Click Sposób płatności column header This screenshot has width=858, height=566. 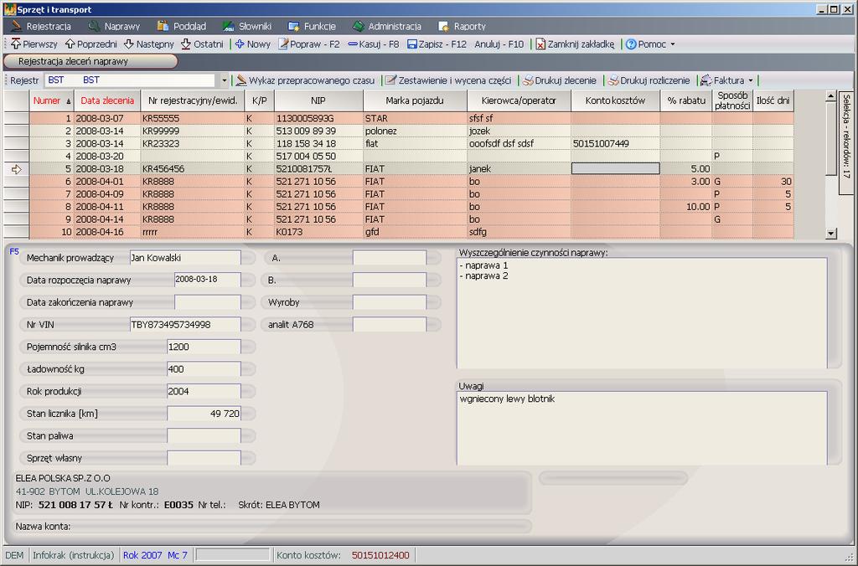pyautogui.click(x=732, y=100)
